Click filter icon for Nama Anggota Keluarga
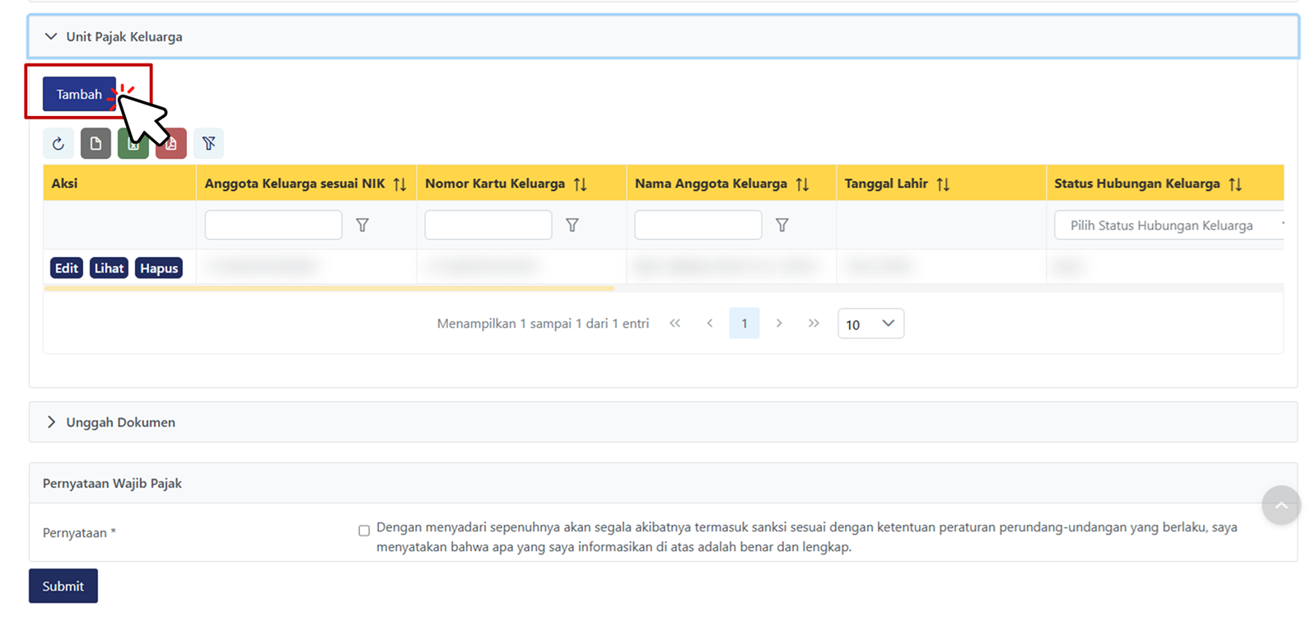The image size is (1316, 618). [x=782, y=225]
